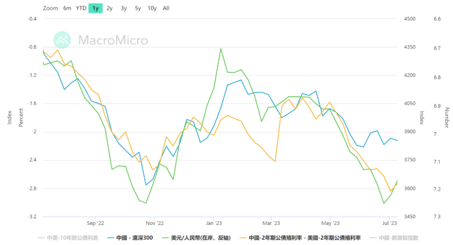The height and width of the screenshot is (245, 453).
Task: Click the Jul '23 x-axis label
Action: pos(389,223)
